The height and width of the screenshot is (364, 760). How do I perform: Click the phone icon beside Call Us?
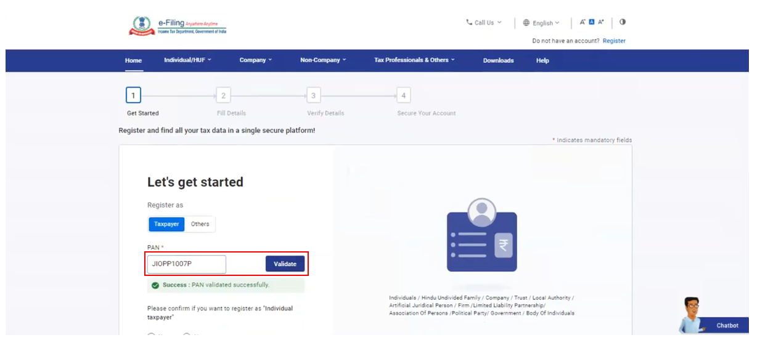[469, 22]
